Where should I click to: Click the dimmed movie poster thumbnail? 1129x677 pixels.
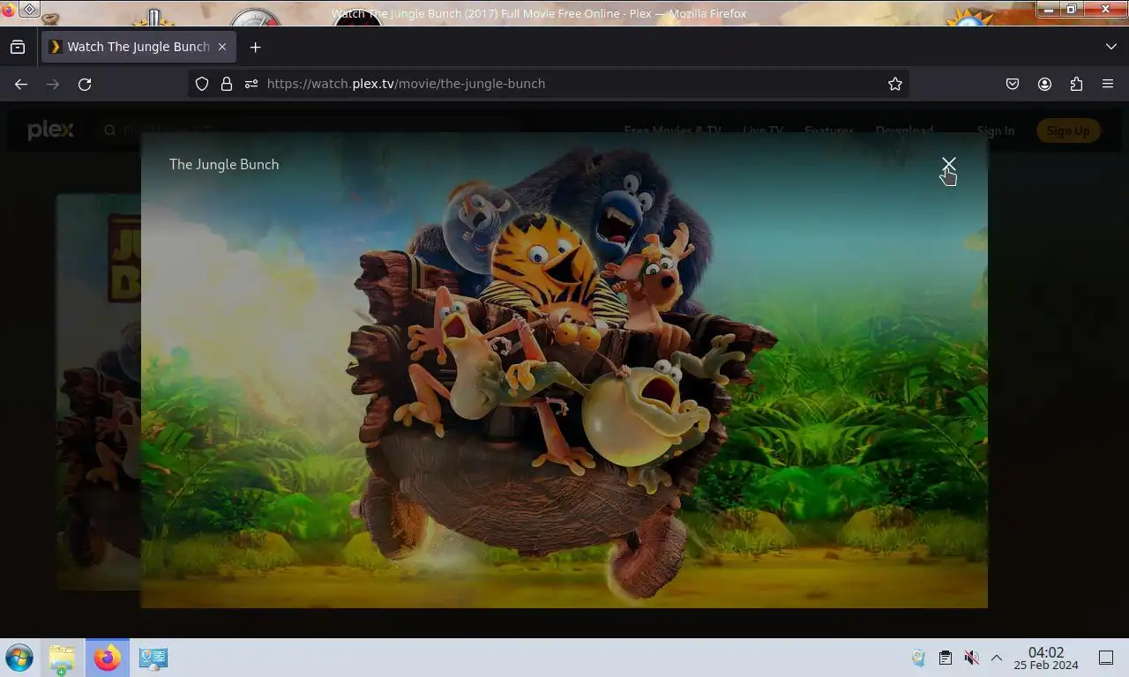[x=98, y=392]
